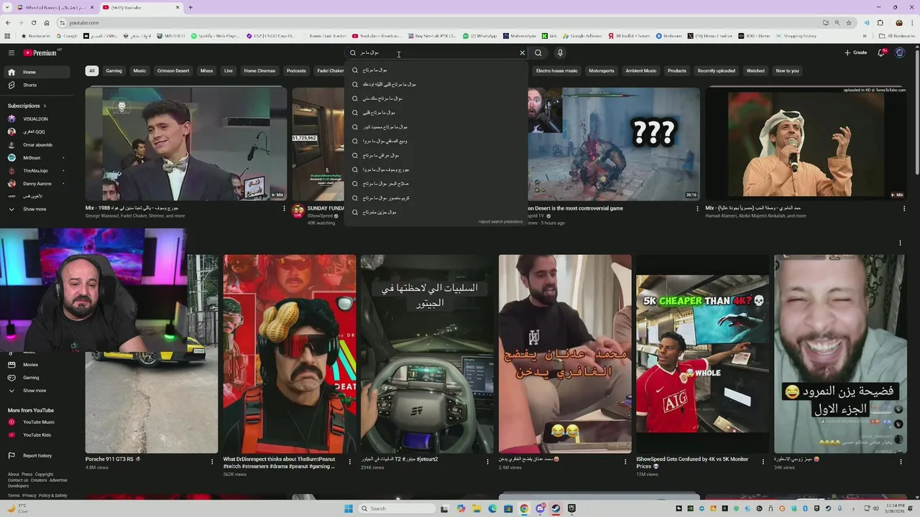The width and height of the screenshot is (920, 517).
Task: Select the Live filter chip
Action: [229, 70]
